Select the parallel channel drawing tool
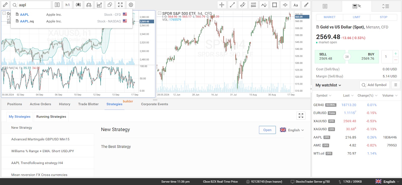 [x=243, y=5]
